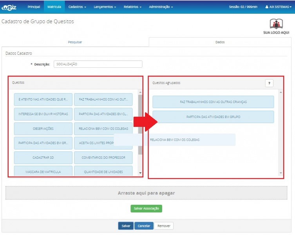The height and width of the screenshot is (235, 295).
Task: Click the Descrição input field
Action: click(98, 64)
